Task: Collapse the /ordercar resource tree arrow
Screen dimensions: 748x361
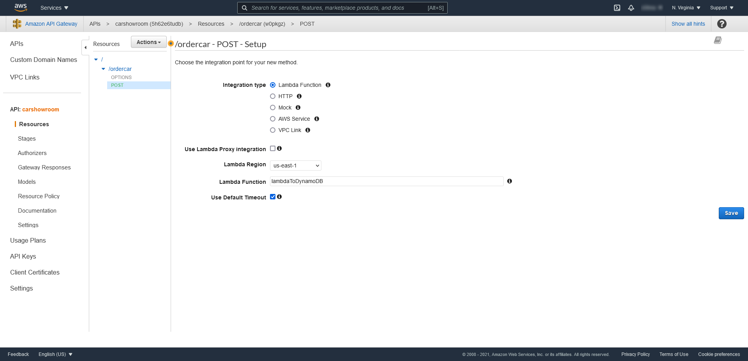Action: point(103,69)
